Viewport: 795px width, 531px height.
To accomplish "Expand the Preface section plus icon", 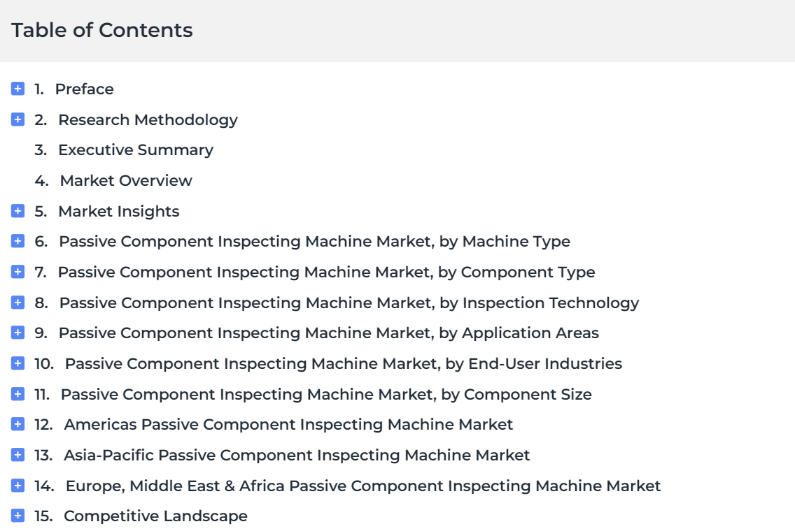I will coord(17,89).
